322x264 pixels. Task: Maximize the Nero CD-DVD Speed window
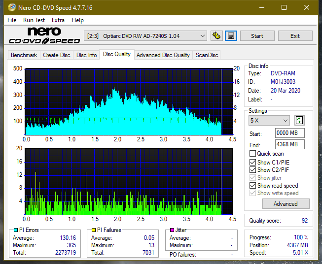[284, 7]
